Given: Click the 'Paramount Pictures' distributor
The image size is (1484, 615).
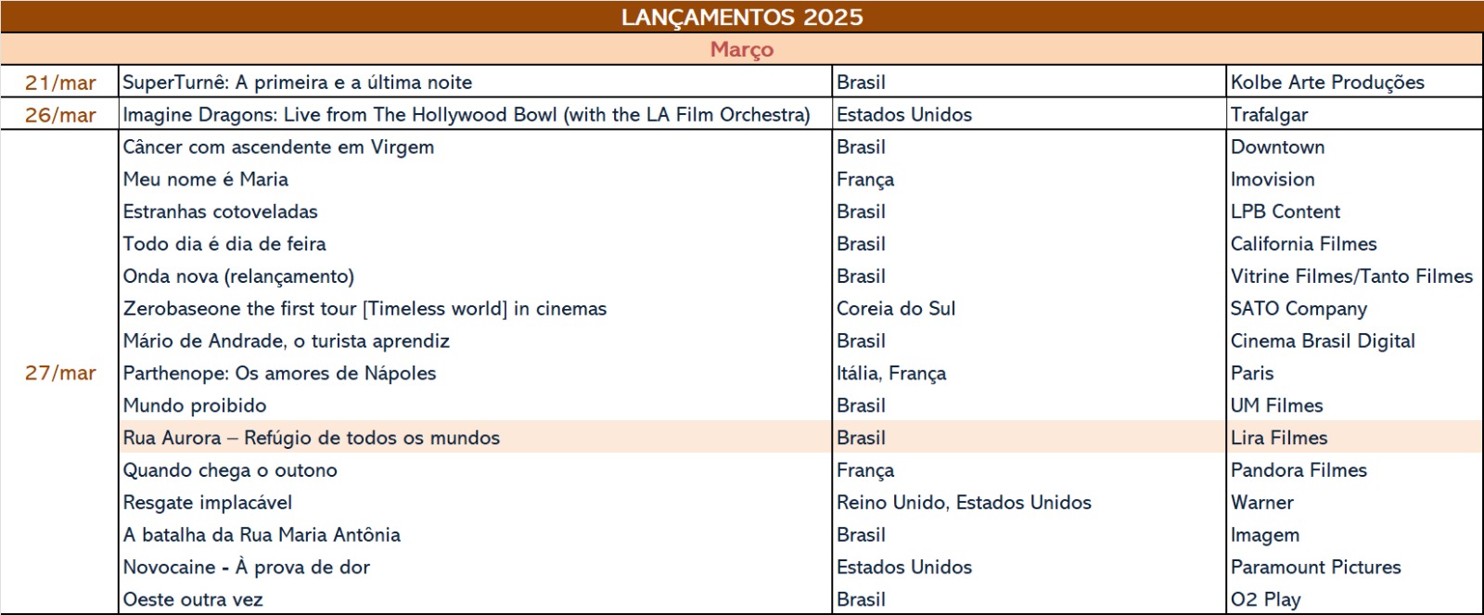Looking at the screenshot, I should [x=1315, y=568].
